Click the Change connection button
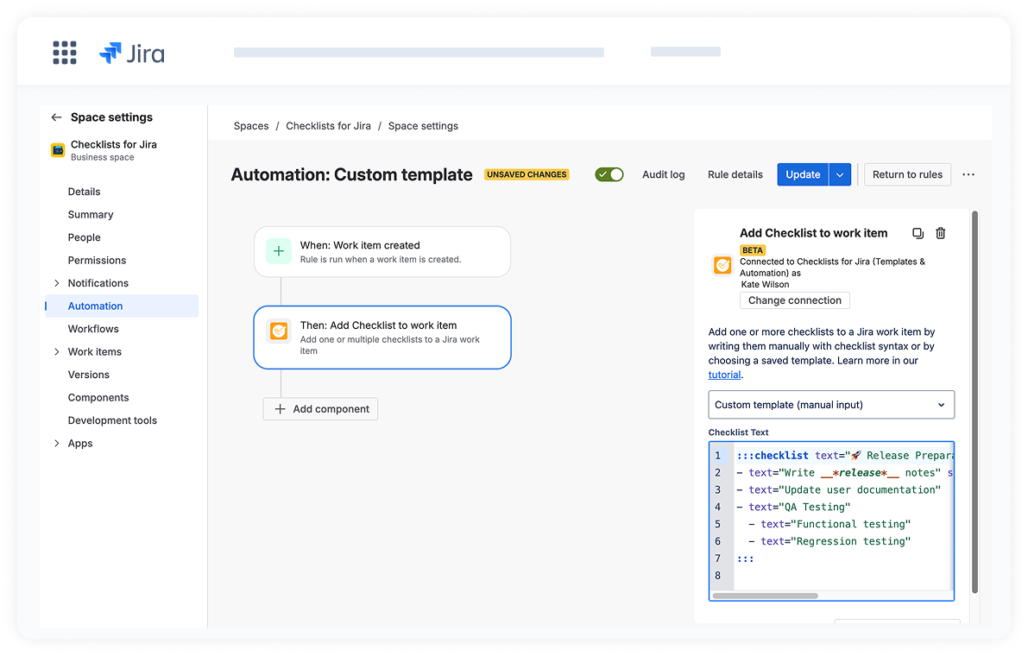The height and width of the screenshot is (656, 1028). [x=794, y=300]
